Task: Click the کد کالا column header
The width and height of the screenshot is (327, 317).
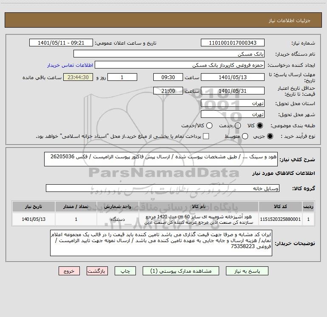Action: [x=280, y=206]
